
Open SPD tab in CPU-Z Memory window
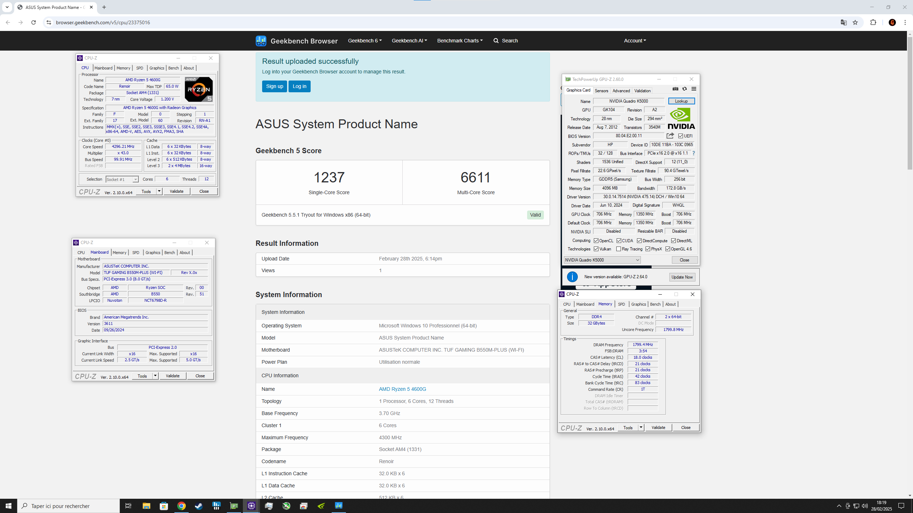621,304
